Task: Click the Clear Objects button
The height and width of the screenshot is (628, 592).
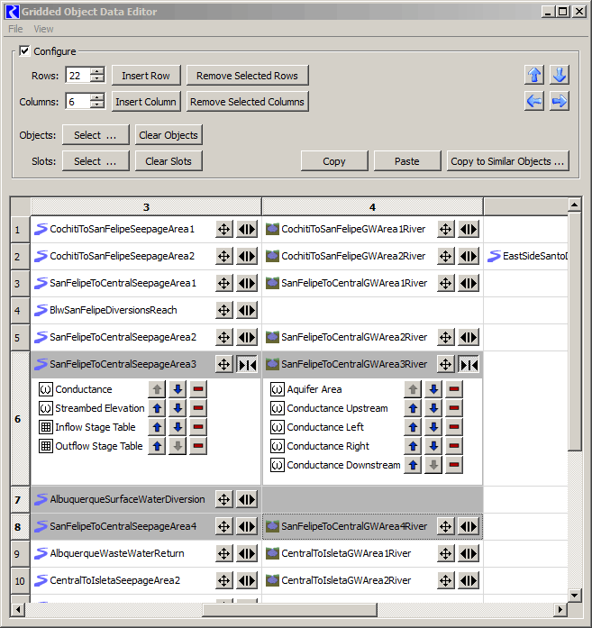Action: (x=168, y=135)
